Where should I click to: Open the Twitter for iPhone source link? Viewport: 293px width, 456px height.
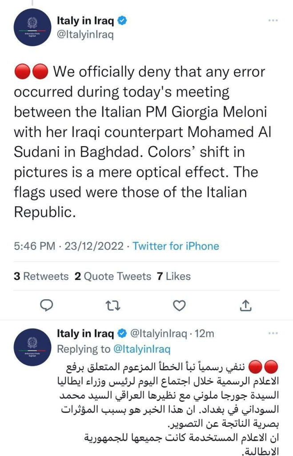pos(176,246)
